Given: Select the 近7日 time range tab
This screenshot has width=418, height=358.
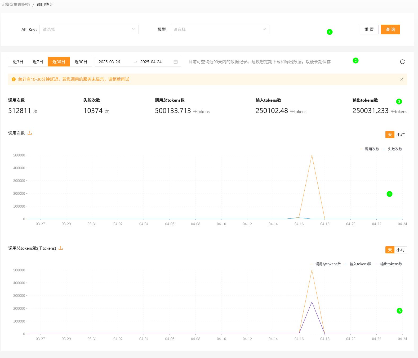Looking at the screenshot, I should pos(38,62).
